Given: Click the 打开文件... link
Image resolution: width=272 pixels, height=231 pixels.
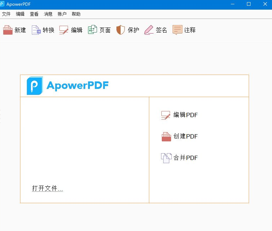Looking at the screenshot, I should (47, 188).
